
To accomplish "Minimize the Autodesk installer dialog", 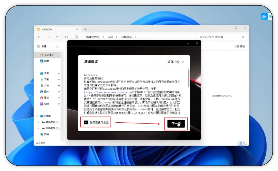I will click(188, 43).
